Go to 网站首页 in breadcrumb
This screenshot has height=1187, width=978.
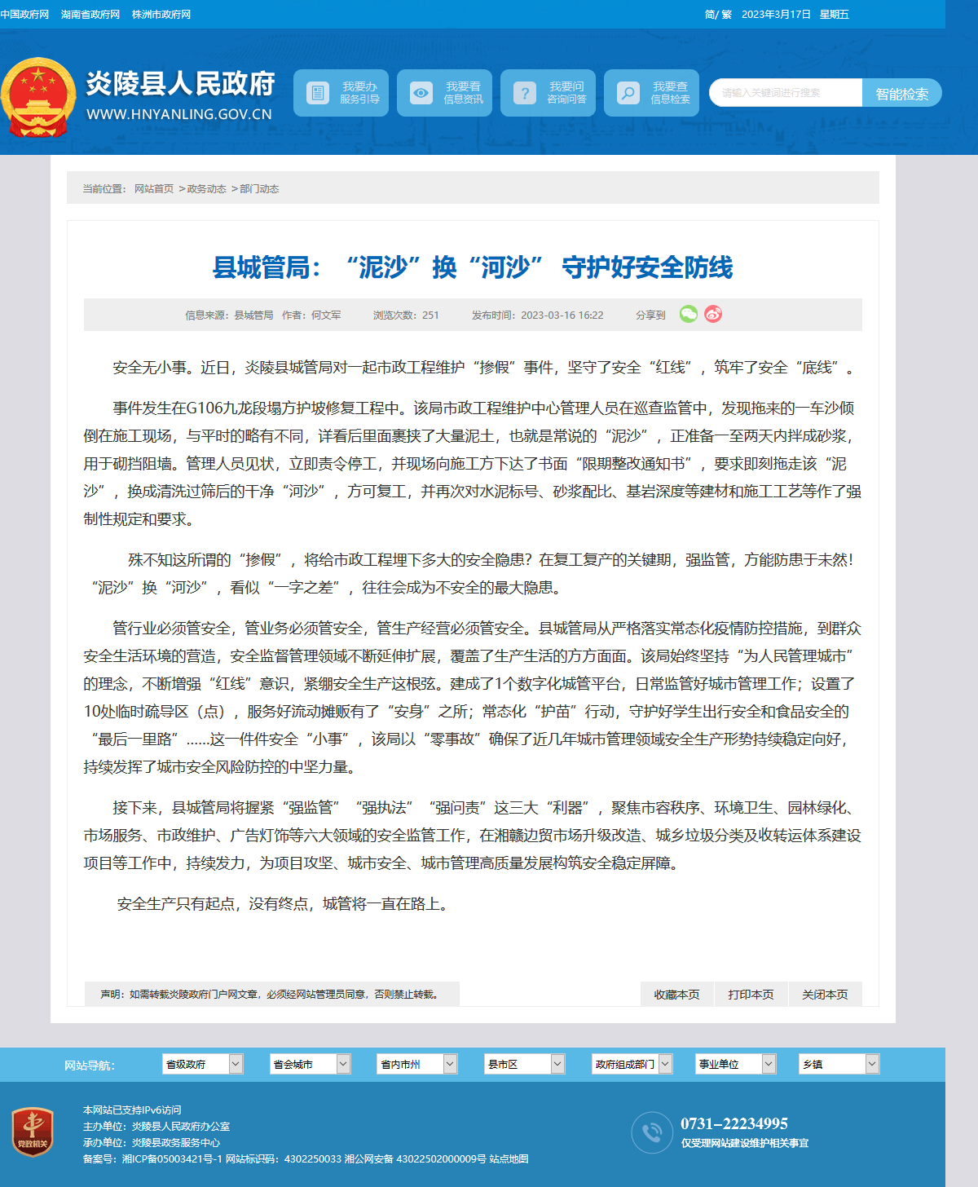pos(154,189)
